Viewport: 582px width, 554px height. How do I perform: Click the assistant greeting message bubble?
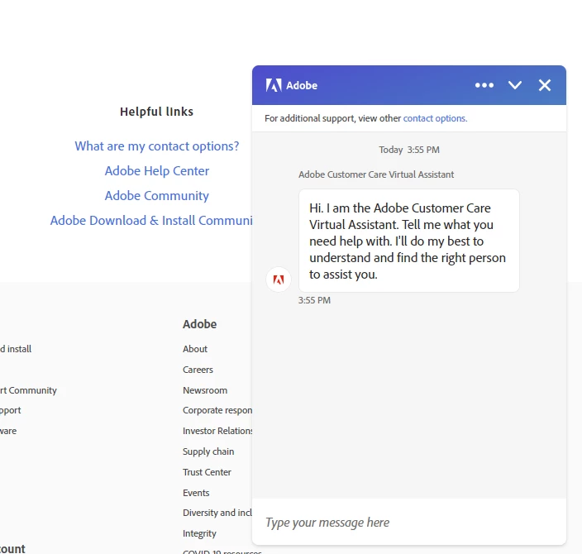click(x=408, y=241)
